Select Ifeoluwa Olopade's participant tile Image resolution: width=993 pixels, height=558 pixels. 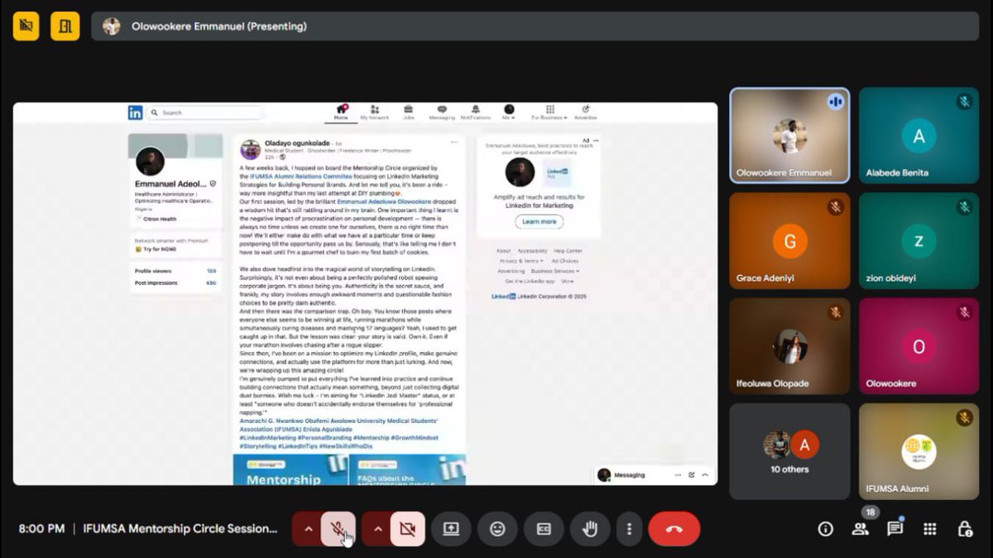(789, 346)
